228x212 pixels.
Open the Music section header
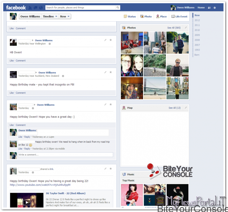131,174
